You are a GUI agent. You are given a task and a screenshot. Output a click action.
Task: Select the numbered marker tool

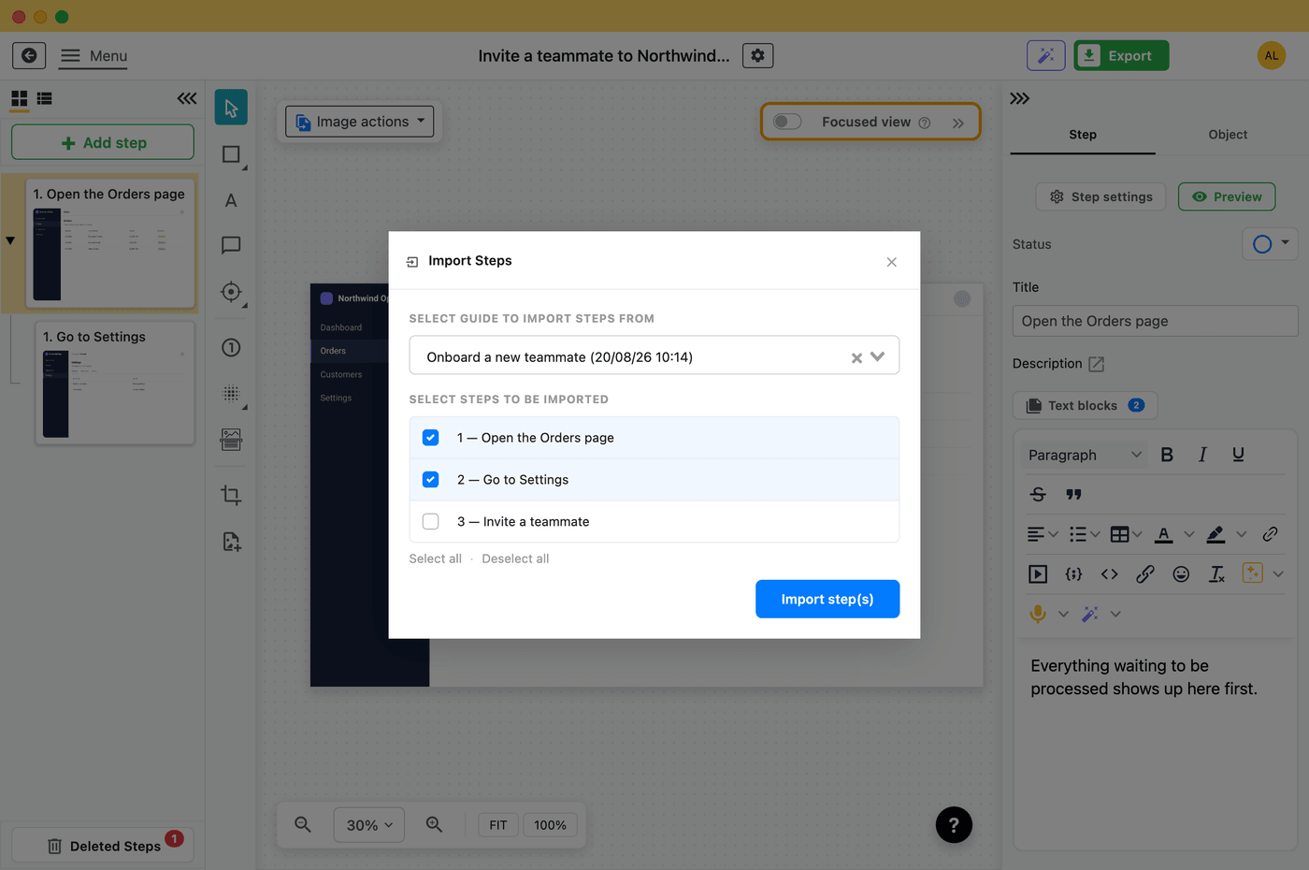click(x=231, y=348)
